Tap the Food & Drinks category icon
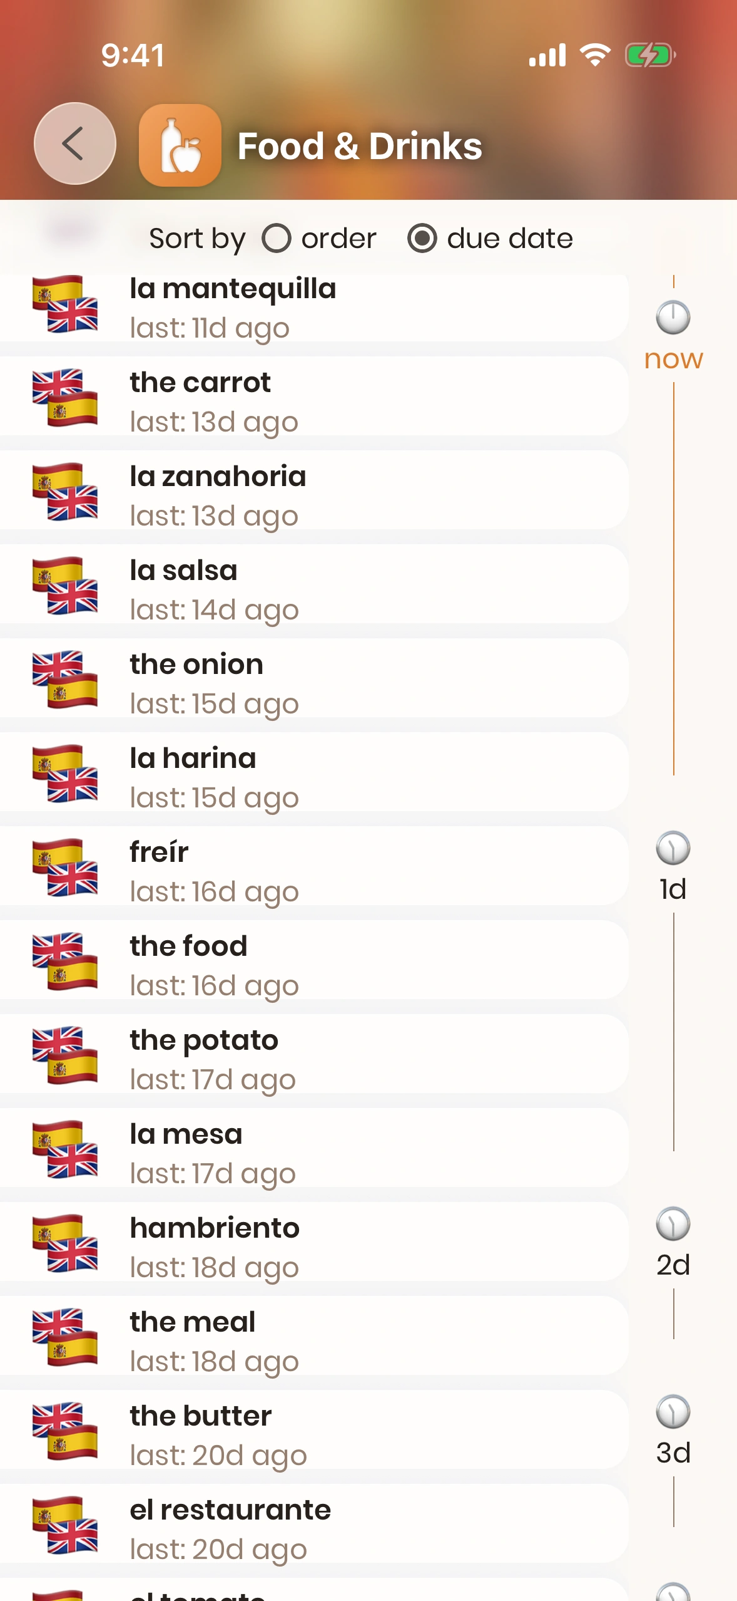The image size is (737, 1601). click(x=180, y=145)
